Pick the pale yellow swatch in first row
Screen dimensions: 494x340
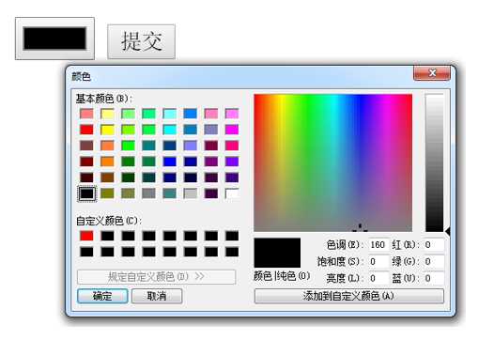tap(107, 114)
